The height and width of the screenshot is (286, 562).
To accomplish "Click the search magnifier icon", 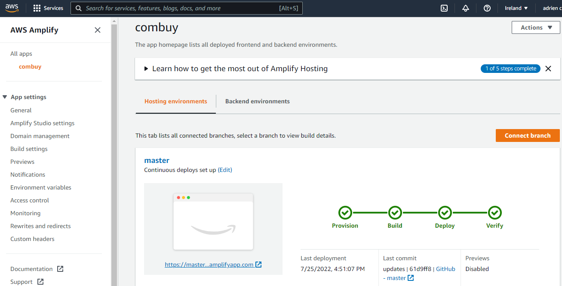I will click(78, 8).
